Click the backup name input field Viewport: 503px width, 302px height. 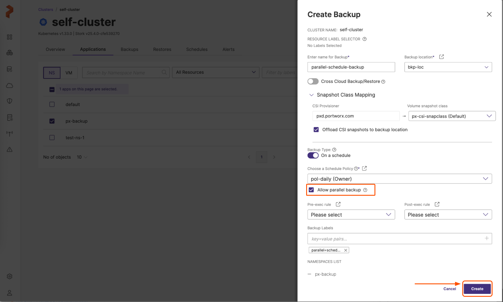(351, 67)
